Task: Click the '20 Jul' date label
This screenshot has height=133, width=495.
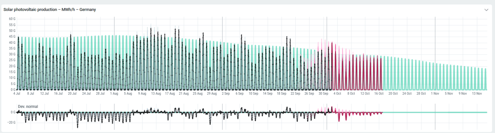Action: (72, 94)
